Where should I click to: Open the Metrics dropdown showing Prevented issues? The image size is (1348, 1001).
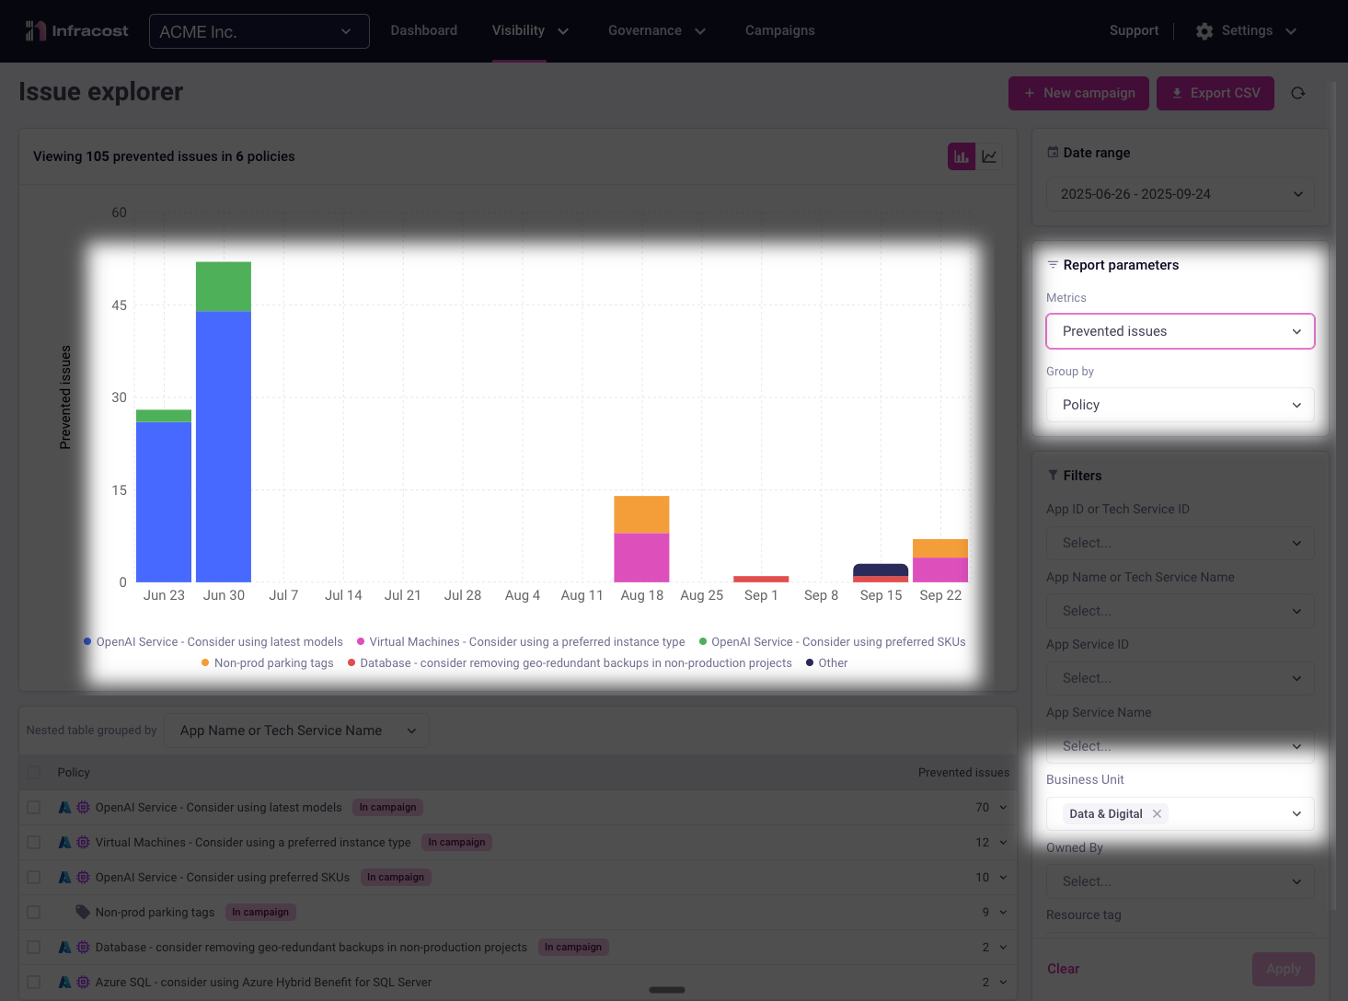tap(1180, 331)
